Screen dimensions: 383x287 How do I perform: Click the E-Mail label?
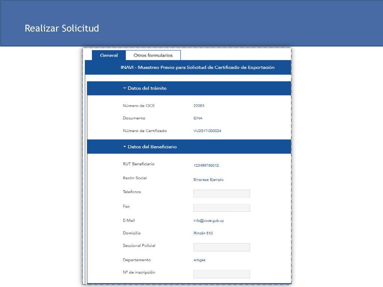tap(129, 220)
